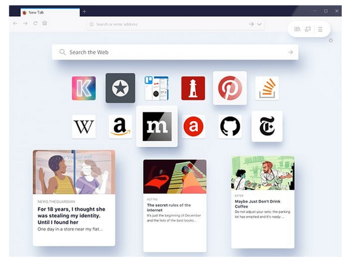Click the Go arrow in the address bar
Viewport: 349px width, 263px height.
pyautogui.click(x=251, y=24)
